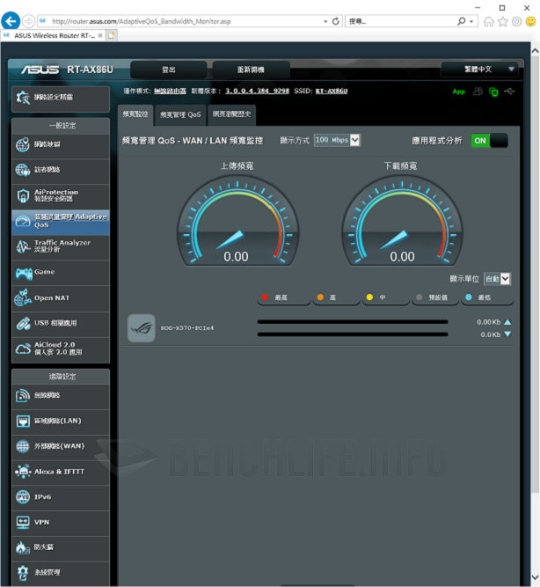This screenshot has width=540, height=587.
Task: Click the Reboot button in header
Action: coord(252,70)
